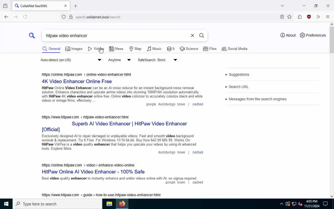This screenshot has width=334, height=209.
Task: Open the Firefox extensions puzzle icon
Action: (x=300, y=17)
